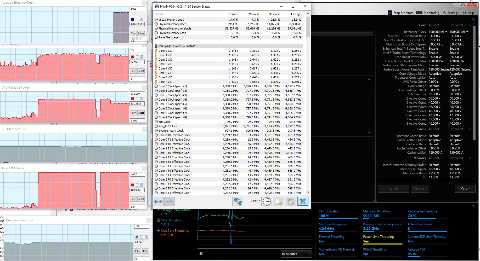Click Reset on Total CPU Usage graph
This screenshot has height=261, width=480.
coord(141,199)
